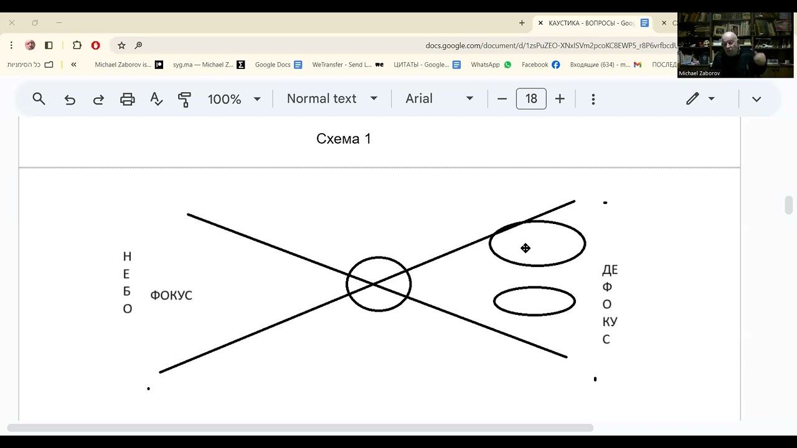
Task: Click the docs.google.com address bar URL
Action: (550, 45)
